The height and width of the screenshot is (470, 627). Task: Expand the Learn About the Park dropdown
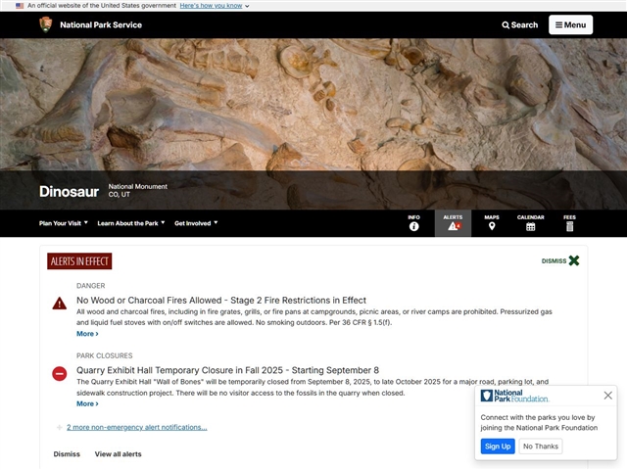[x=130, y=223]
